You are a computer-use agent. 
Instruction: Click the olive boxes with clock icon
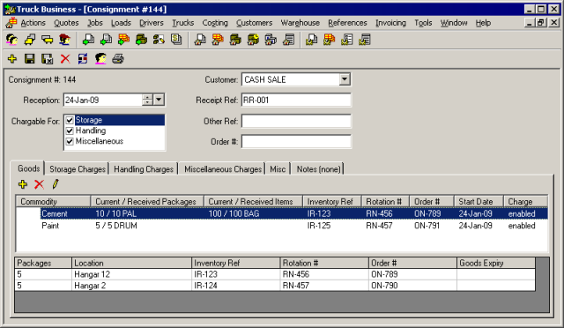[x=253, y=40]
